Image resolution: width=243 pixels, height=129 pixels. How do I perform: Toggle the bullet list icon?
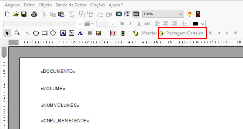click(185, 24)
